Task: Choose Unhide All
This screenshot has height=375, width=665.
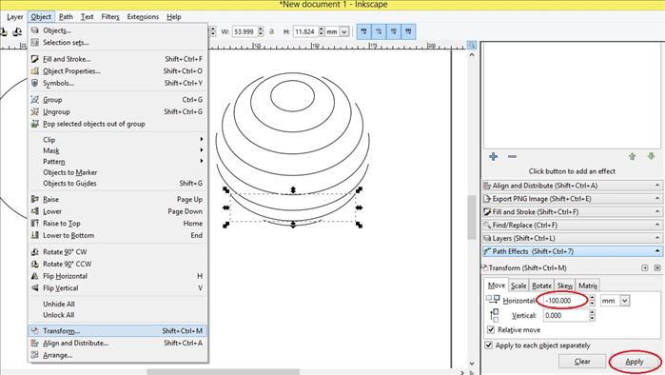Action: pos(118,305)
